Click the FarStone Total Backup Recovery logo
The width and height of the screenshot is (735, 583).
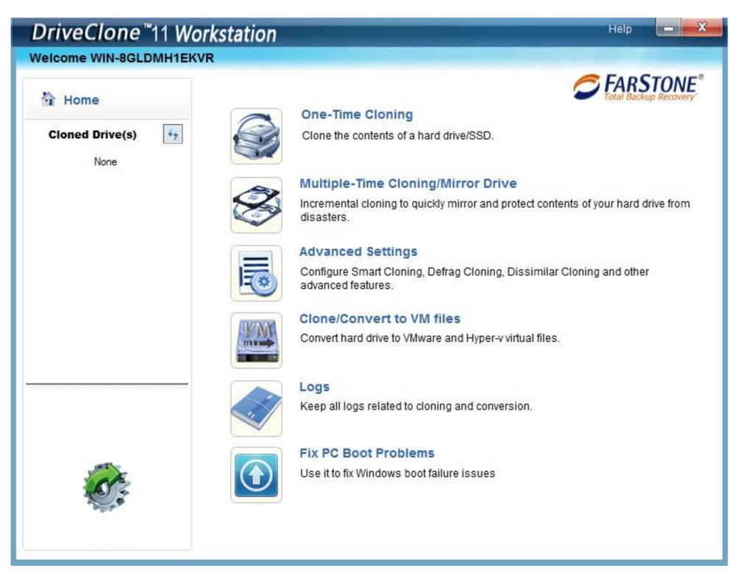point(638,87)
